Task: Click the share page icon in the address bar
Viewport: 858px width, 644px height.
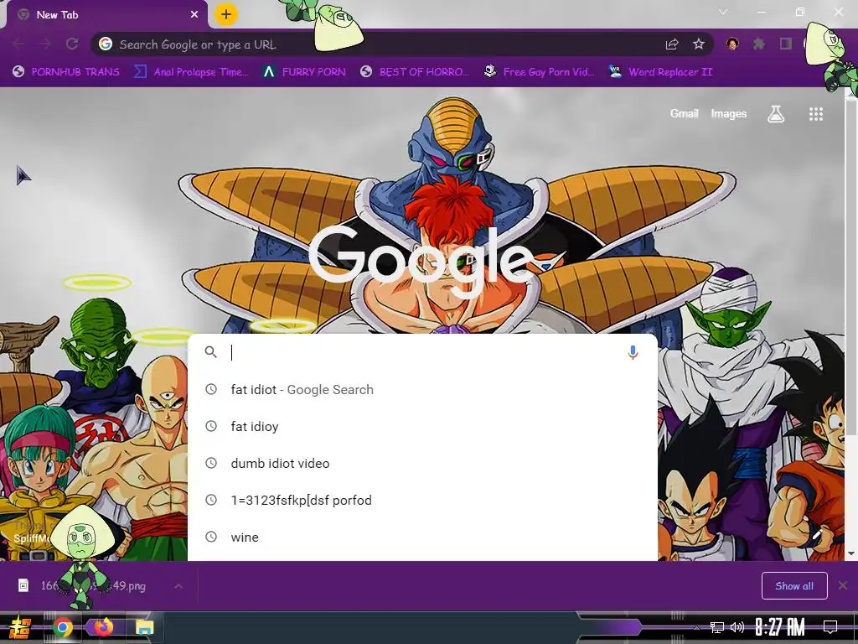Action: click(672, 44)
